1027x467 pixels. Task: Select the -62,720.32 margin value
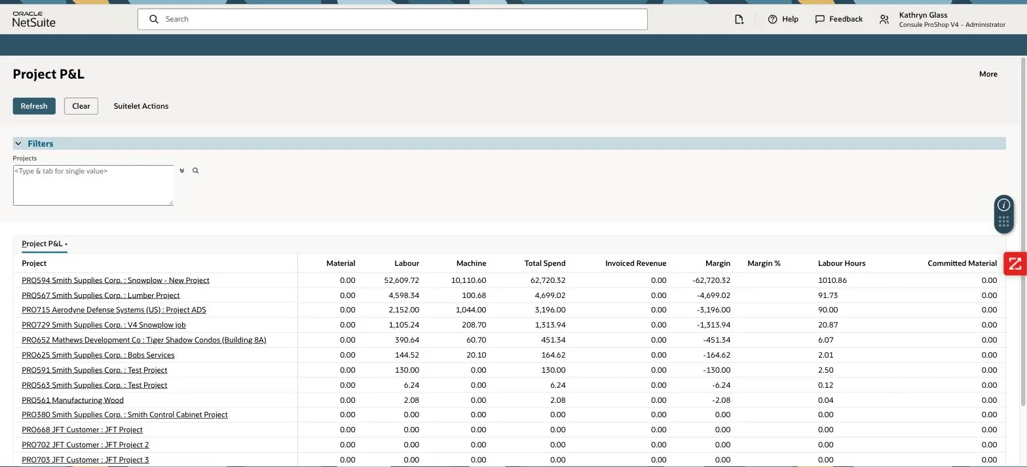tap(711, 280)
